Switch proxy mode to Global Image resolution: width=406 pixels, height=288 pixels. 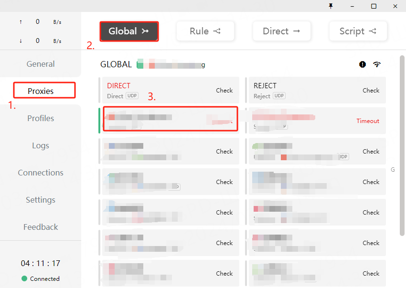click(x=129, y=31)
